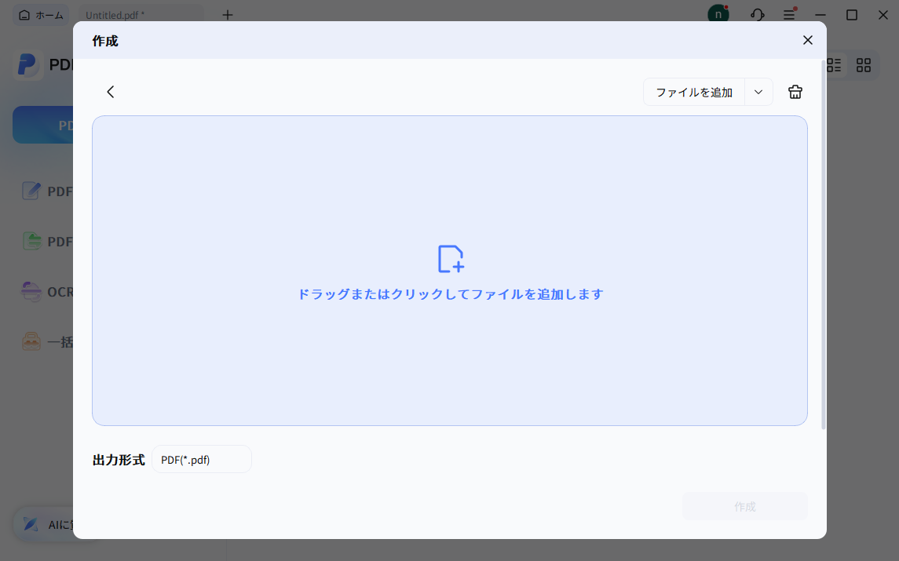Click the OCR sidebar icon
Image resolution: width=899 pixels, height=561 pixels.
pyautogui.click(x=31, y=292)
